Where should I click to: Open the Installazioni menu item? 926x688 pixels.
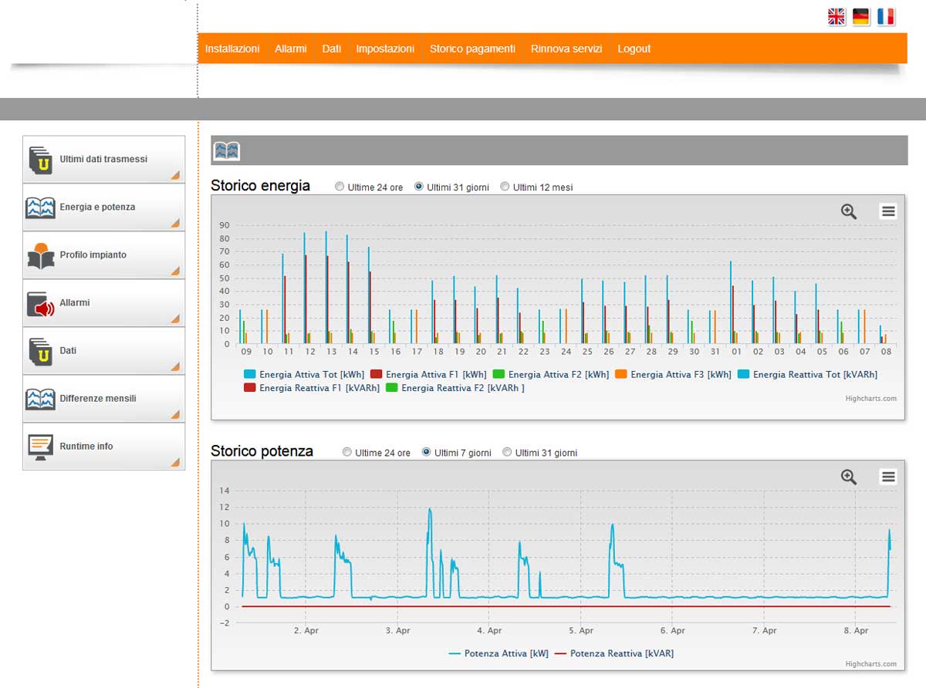point(232,49)
